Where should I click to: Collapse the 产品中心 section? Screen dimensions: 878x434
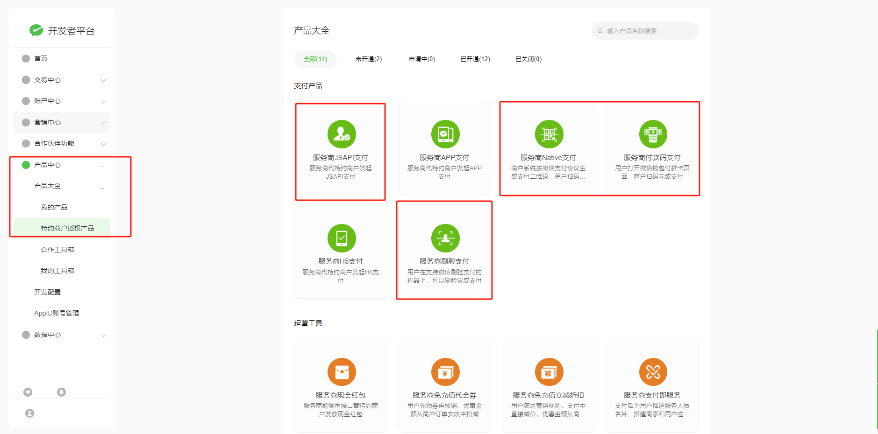(101, 167)
